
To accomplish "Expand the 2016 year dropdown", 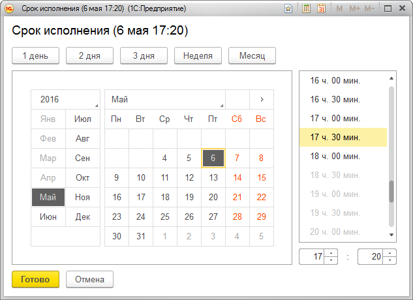I will (x=65, y=99).
